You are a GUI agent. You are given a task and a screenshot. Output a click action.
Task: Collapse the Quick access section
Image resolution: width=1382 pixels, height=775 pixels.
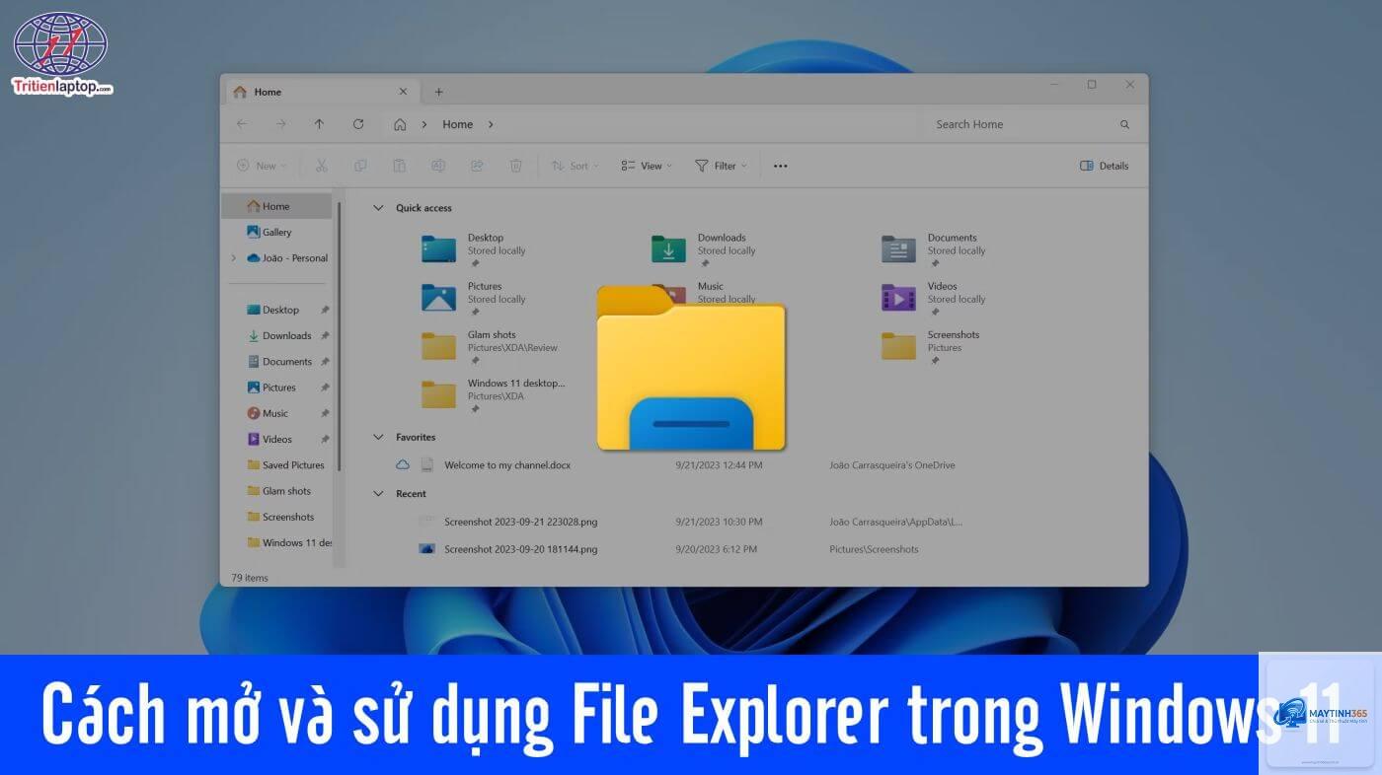(377, 208)
